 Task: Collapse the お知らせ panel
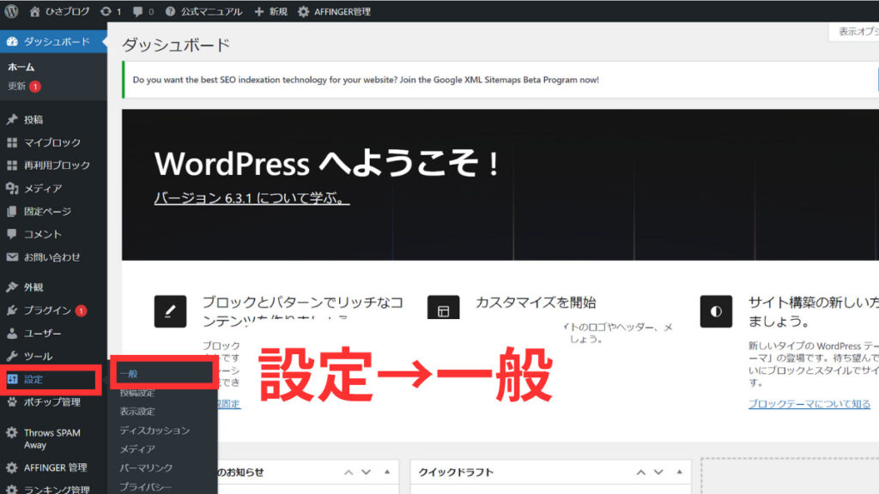coord(387,473)
